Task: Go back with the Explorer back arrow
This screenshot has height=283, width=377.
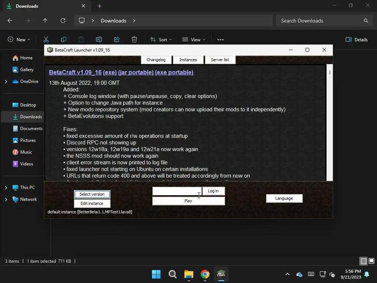Action: 10,21
